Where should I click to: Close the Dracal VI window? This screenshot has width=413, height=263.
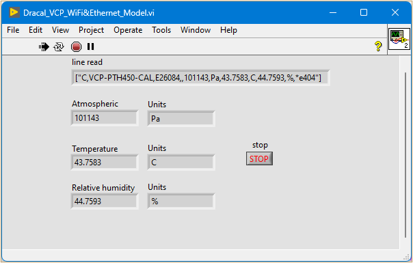(x=395, y=12)
